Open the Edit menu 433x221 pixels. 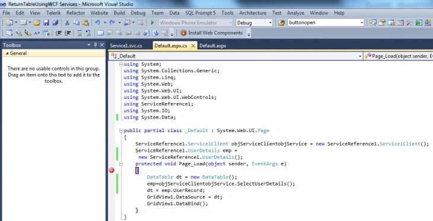(20, 13)
